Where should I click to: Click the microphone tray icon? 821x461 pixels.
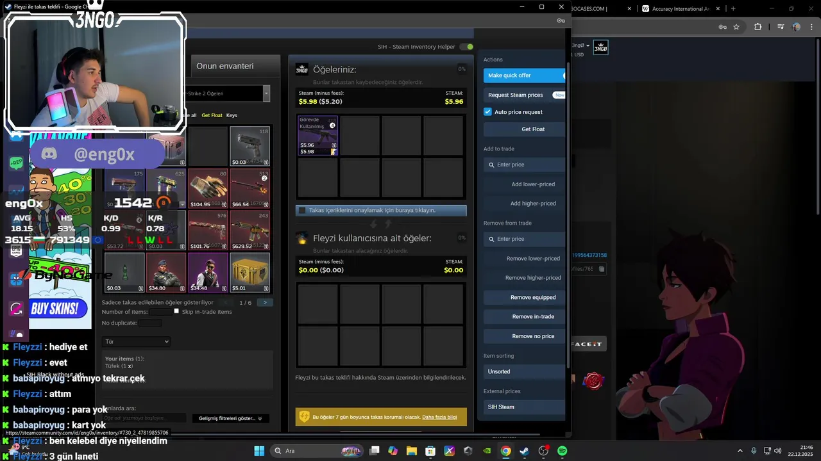point(754,451)
